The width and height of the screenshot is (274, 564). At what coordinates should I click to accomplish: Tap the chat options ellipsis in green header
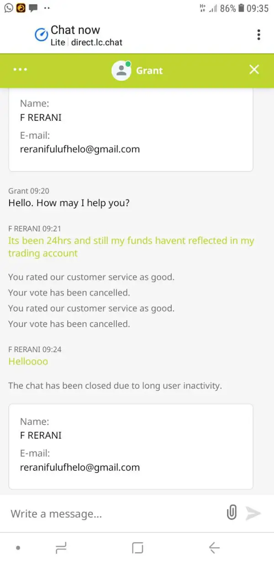point(21,70)
